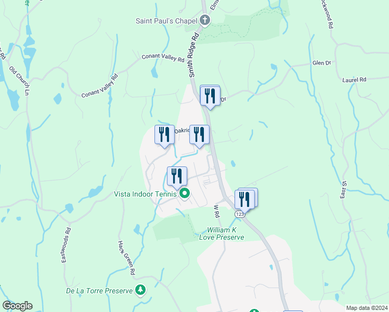This screenshot has width=389, height=312.
Task: Select restaurant marker above Vista Indoor Tennis
Action: [x=177, y=178]
